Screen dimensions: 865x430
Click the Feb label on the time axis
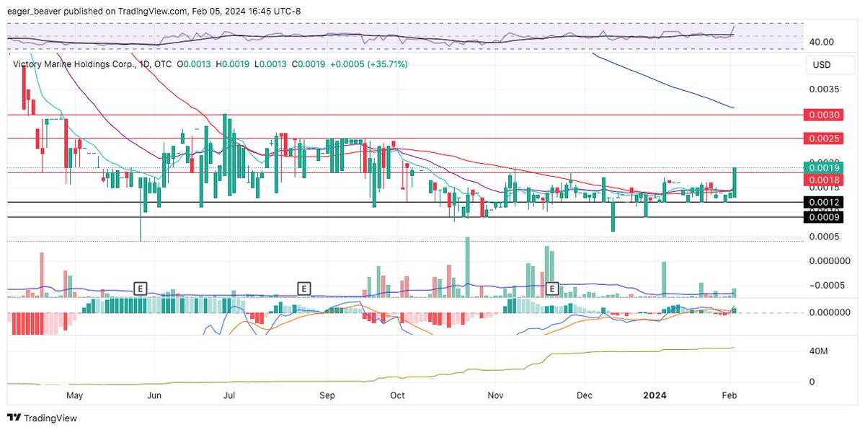point(729,395)
